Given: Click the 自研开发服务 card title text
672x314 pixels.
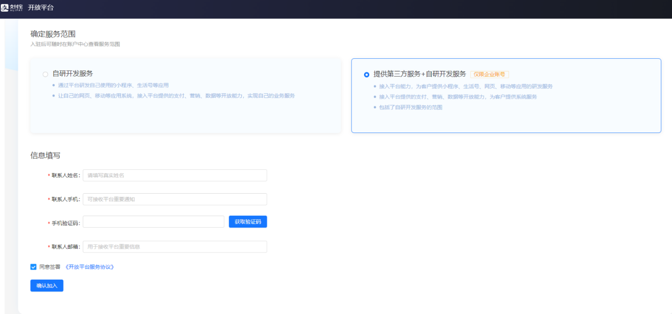Looking at the screenshot, I should tap(73, 74).
